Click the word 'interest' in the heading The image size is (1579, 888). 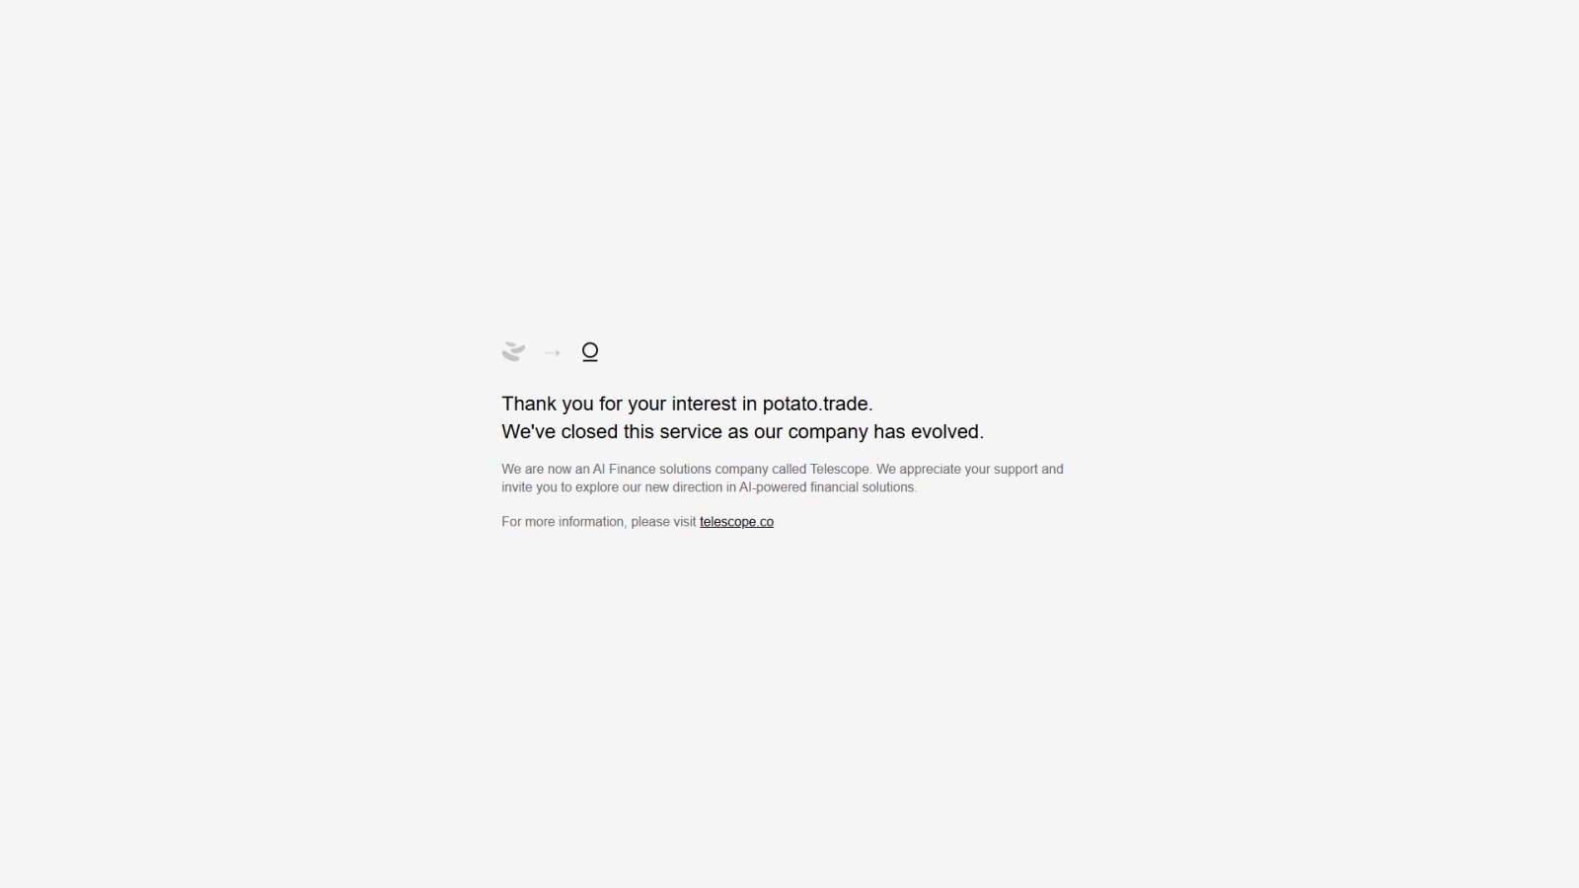coord(705,404)
